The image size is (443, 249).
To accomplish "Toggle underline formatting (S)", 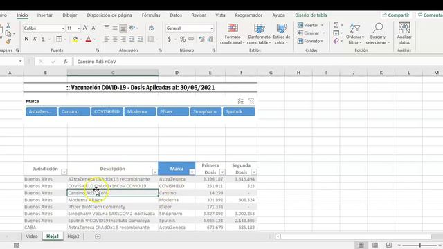I will coord(43,39).
